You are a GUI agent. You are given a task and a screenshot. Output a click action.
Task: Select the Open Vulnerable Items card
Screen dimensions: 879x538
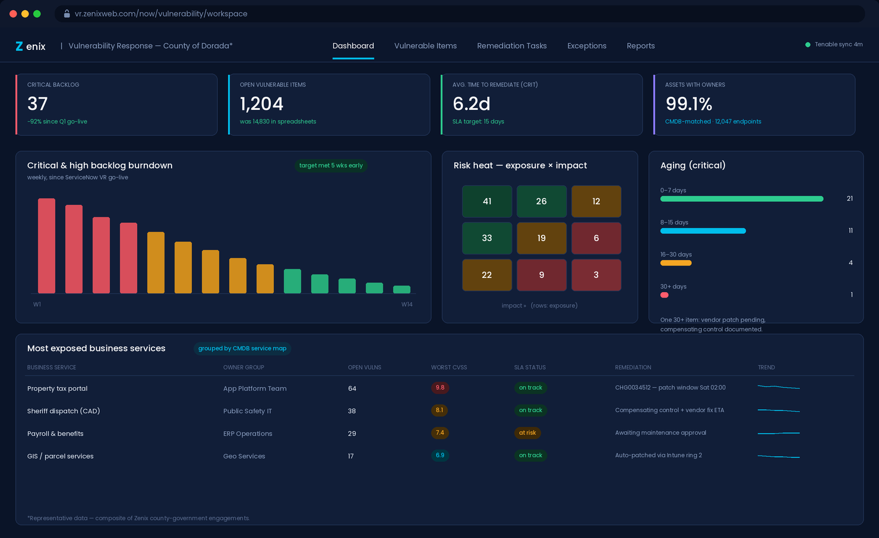click(x=329, y=105)
